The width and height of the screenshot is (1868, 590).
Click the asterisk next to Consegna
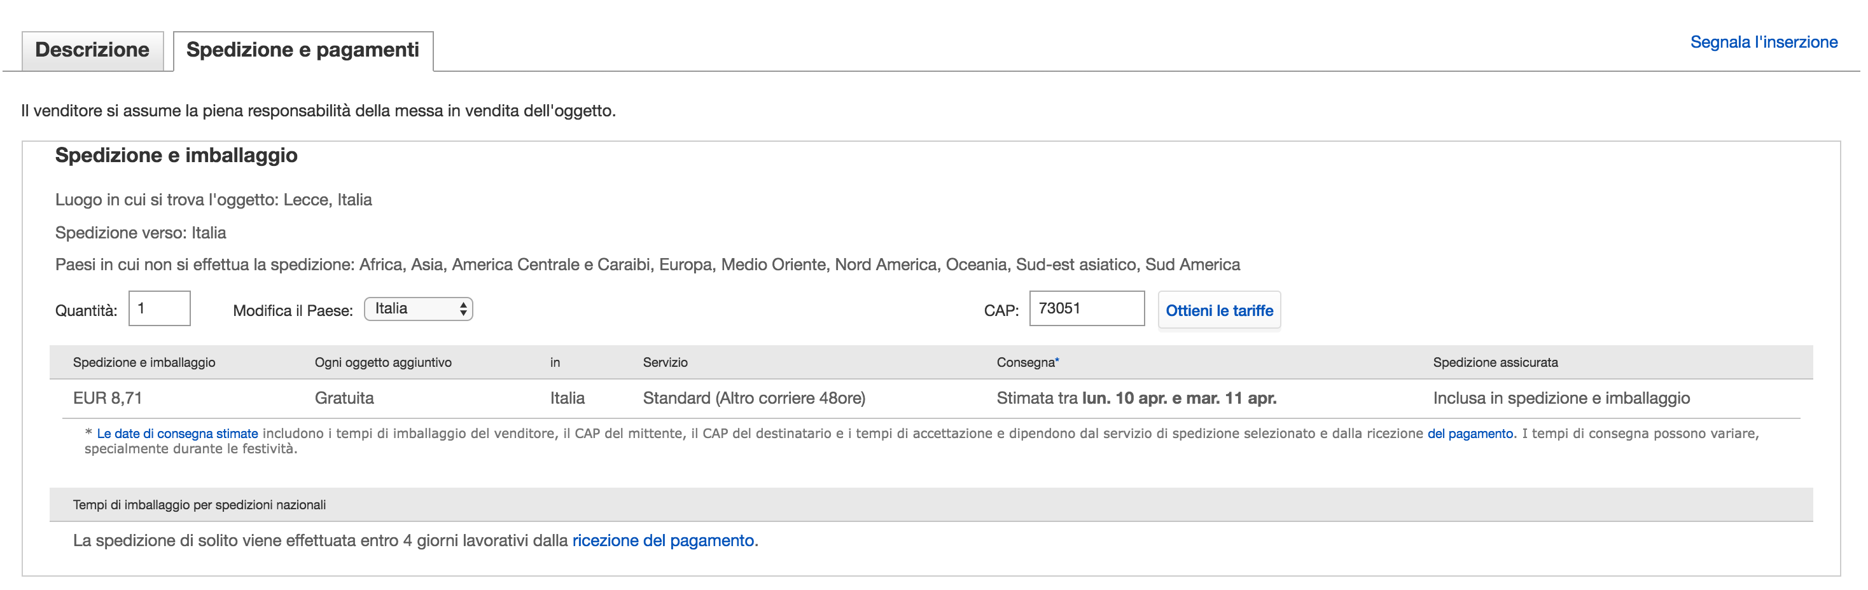1057,361
